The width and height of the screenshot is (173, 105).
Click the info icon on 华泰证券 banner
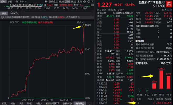coord(2,17)
